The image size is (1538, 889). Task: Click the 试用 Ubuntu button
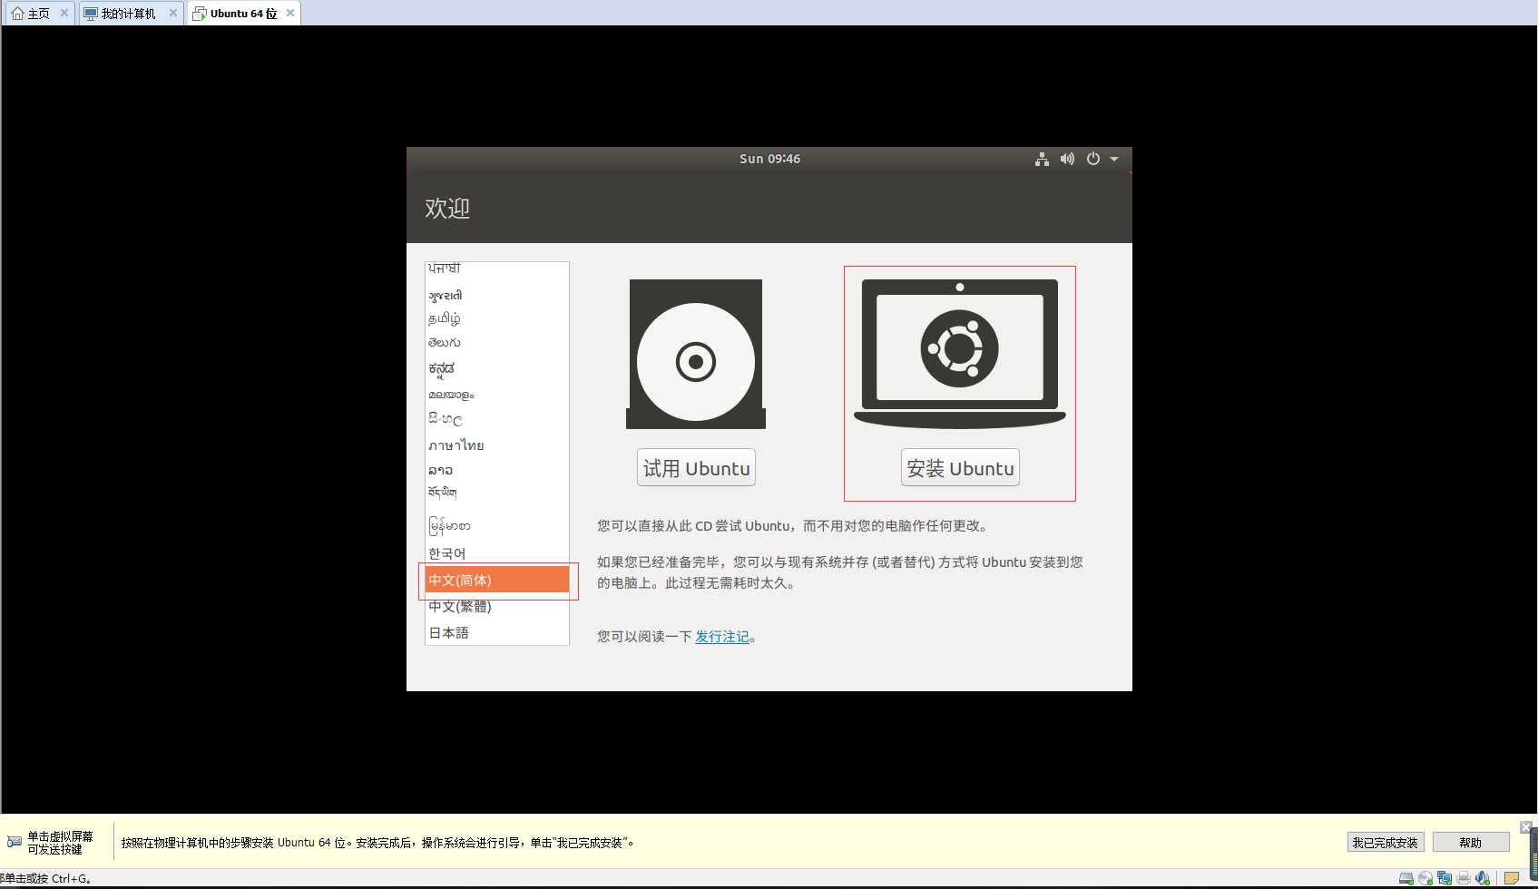[696, 468]
